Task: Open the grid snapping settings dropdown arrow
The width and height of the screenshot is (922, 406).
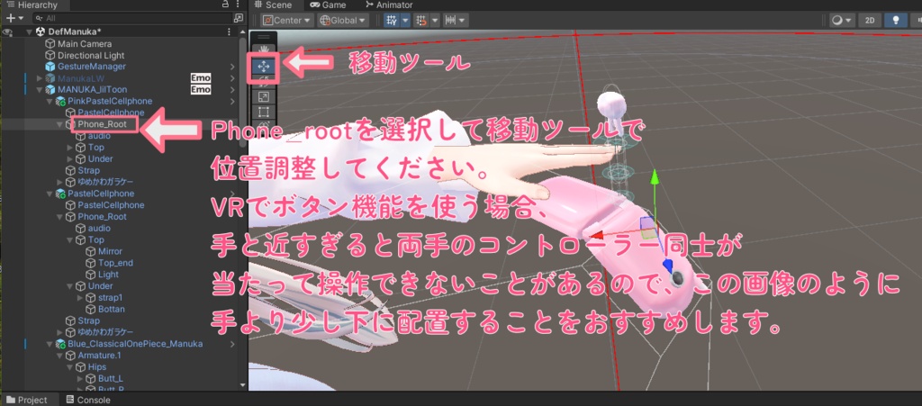Action: pos(435,20)
